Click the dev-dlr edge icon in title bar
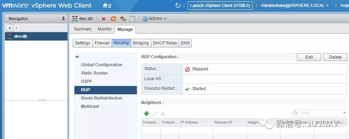349x139 pixels. 75,19
